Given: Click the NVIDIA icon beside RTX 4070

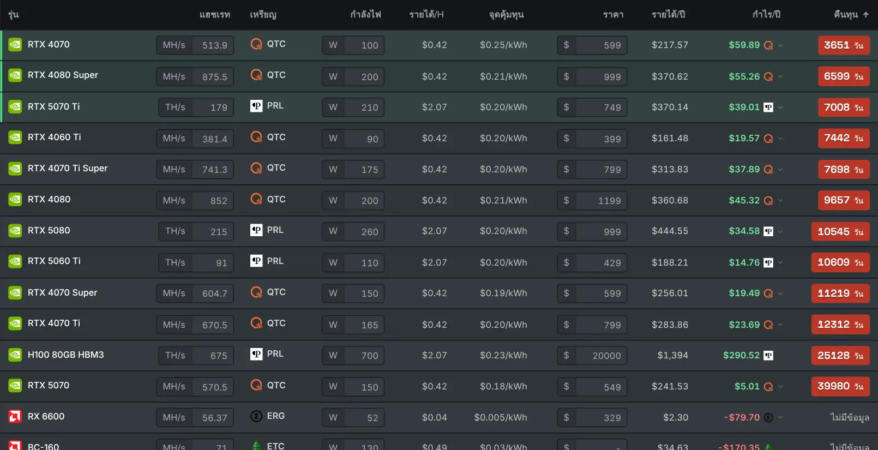Looking at the screenshot, I should pos(15,45).
